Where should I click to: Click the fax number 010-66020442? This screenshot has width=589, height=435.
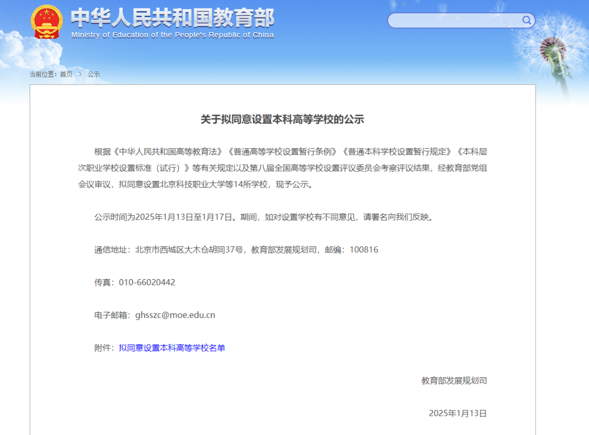point(147,282)
